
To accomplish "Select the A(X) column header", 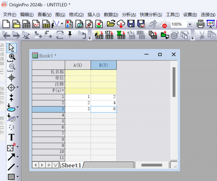I will 78,65.
